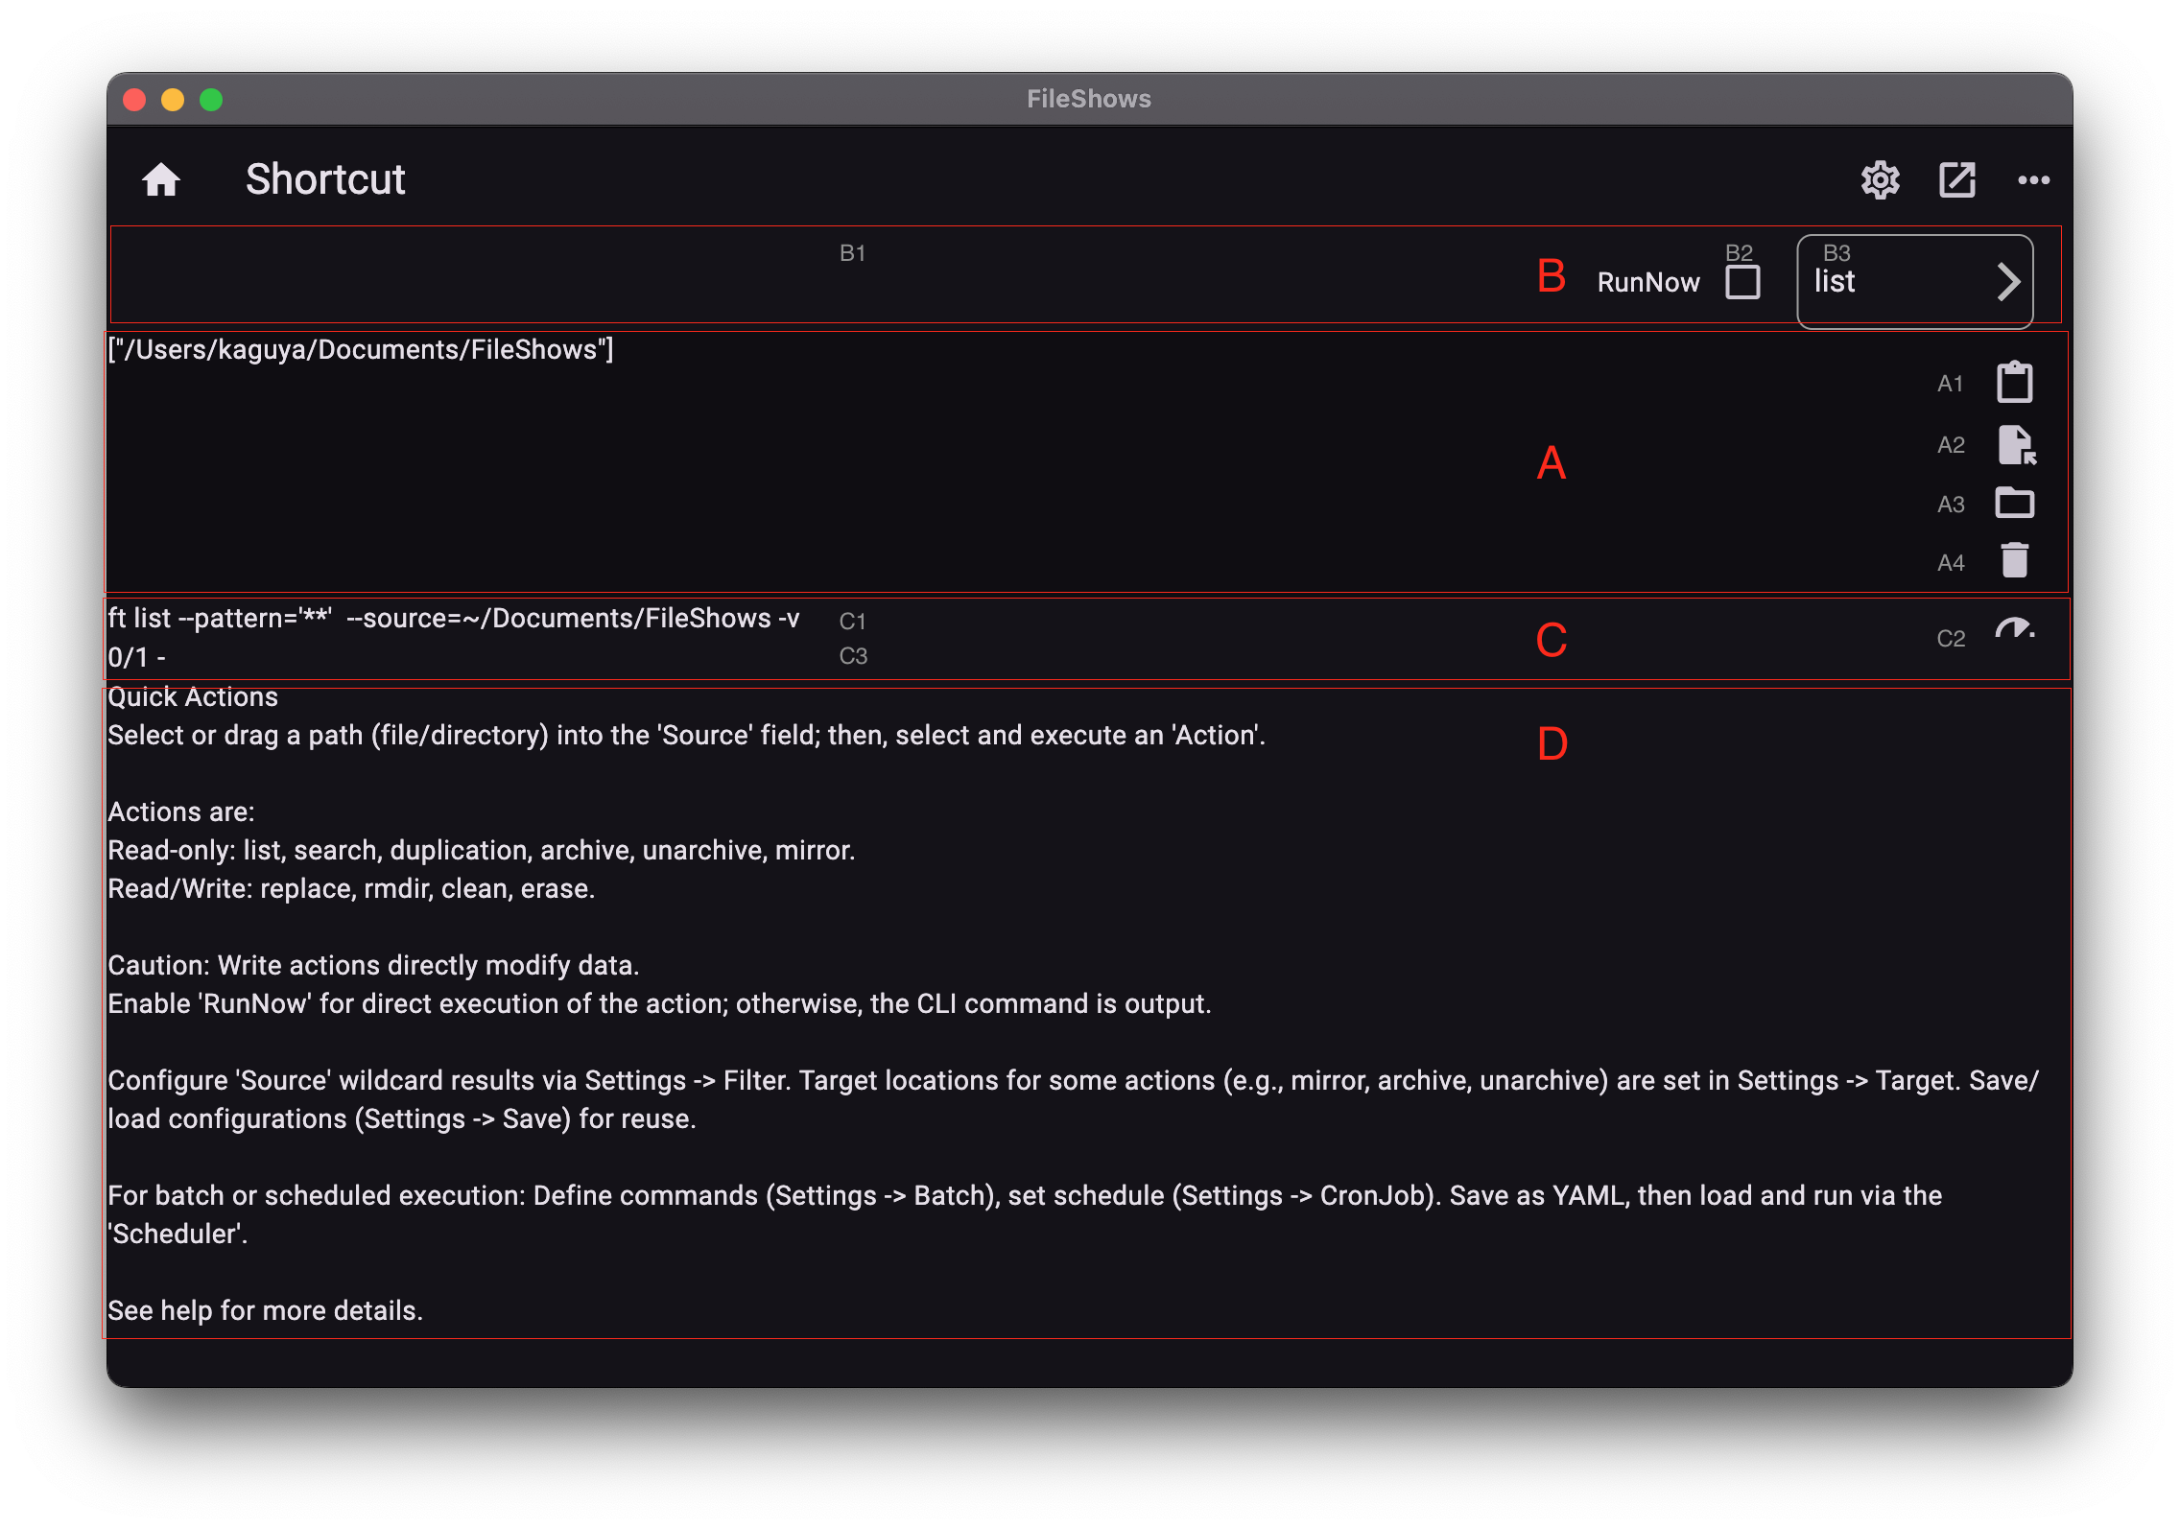The image size is (2180, 1529).
Task: Click the 0/1 progress indicator line
Action: pos(136,657)
